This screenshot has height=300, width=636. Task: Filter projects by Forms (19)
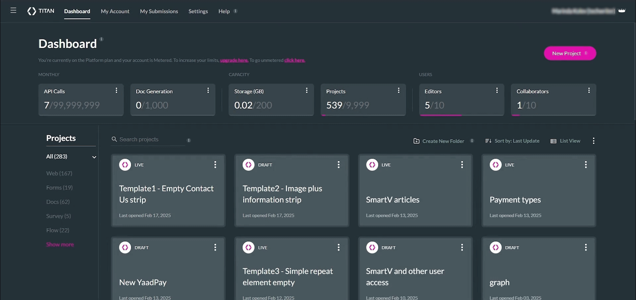(x=59, y=187)
